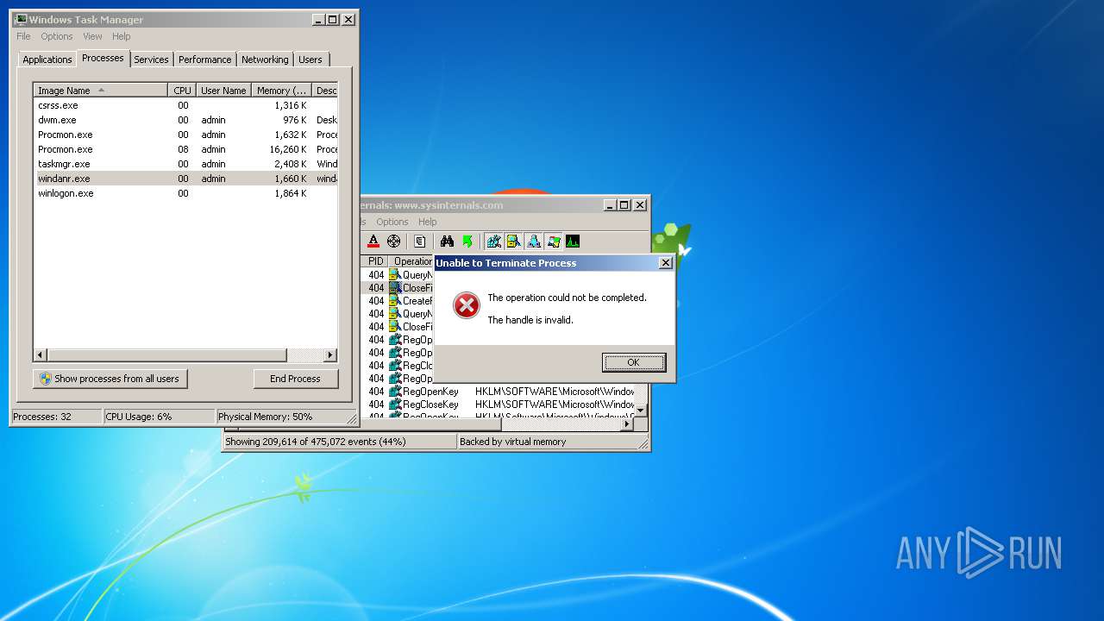Select the Processes tab
Viewport: 1104px width, 621px height.
(103, 58)
